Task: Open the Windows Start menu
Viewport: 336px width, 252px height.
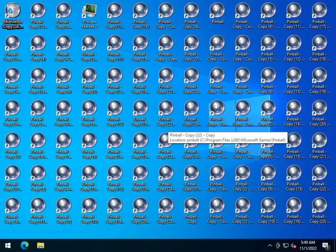Action: coord(8,245)
